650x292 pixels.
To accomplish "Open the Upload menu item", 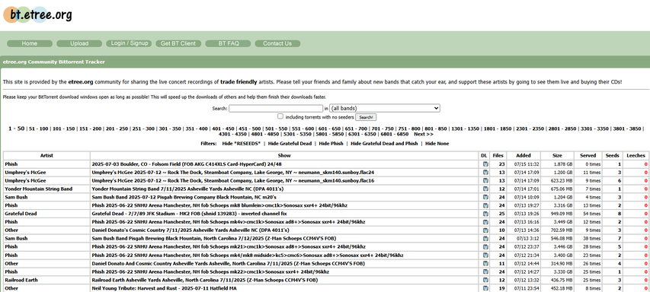I will tap(79, 43).
